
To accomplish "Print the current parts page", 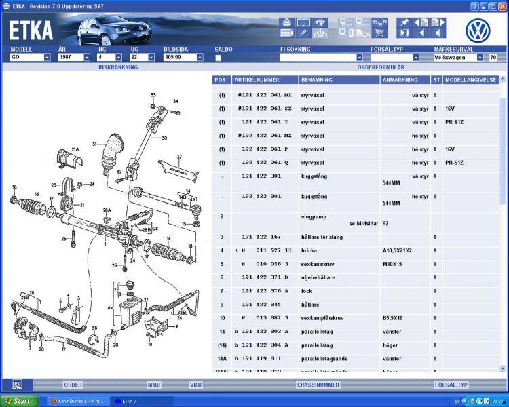I will click(286, 22).
